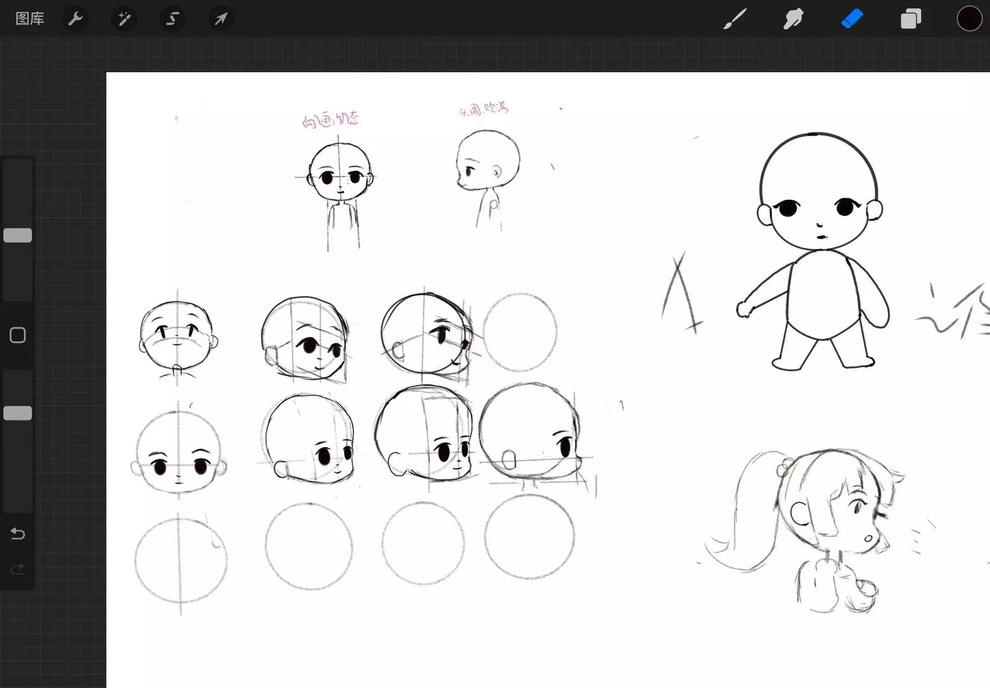Click the brush opacity slider handle
The height and width of the screenshot is (688, 990).
coord(18,413)
